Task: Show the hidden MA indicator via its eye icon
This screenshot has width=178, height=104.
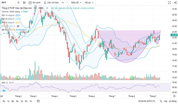Action: click(x=18, y=26)
